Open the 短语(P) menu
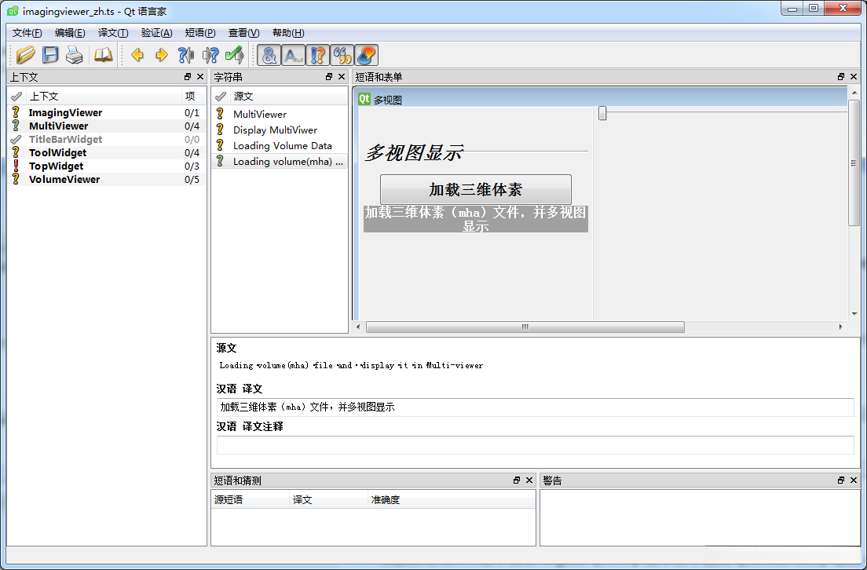This screenshot has height=570, width=867. 200,33
